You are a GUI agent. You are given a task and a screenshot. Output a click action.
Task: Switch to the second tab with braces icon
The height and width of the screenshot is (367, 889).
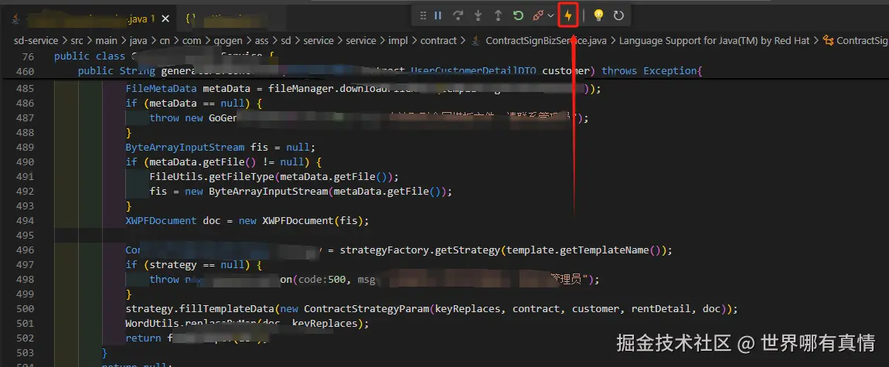coord(230,19)
